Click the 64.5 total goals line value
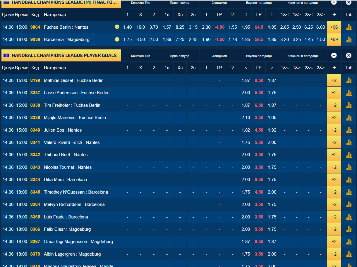The image size is (357, 267). [259, 27]
